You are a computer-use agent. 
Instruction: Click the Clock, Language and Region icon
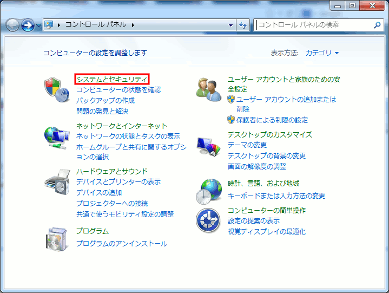pyautogui.click(x=209, y=191)
